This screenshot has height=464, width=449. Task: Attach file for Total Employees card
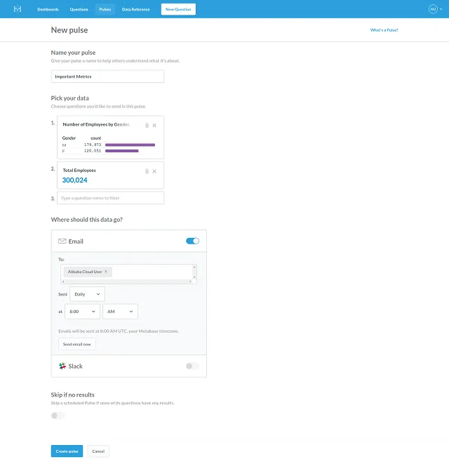tap(147, 171)
